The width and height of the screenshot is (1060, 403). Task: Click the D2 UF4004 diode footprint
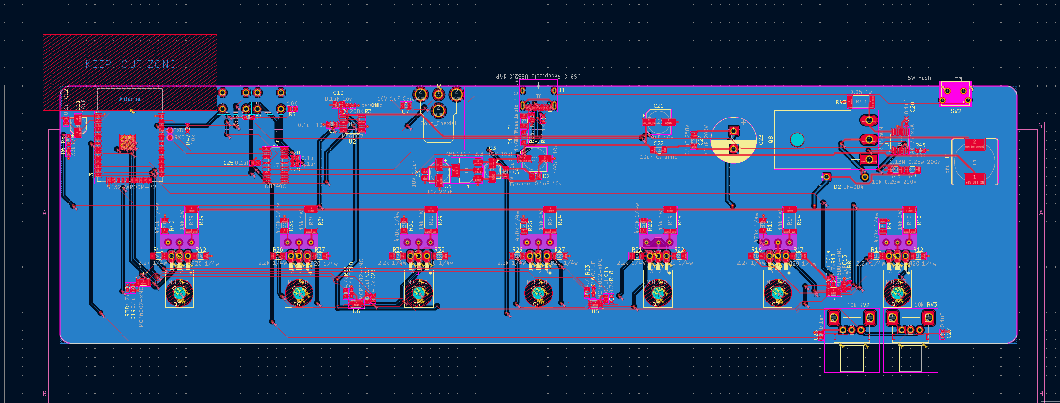point(845,177)
